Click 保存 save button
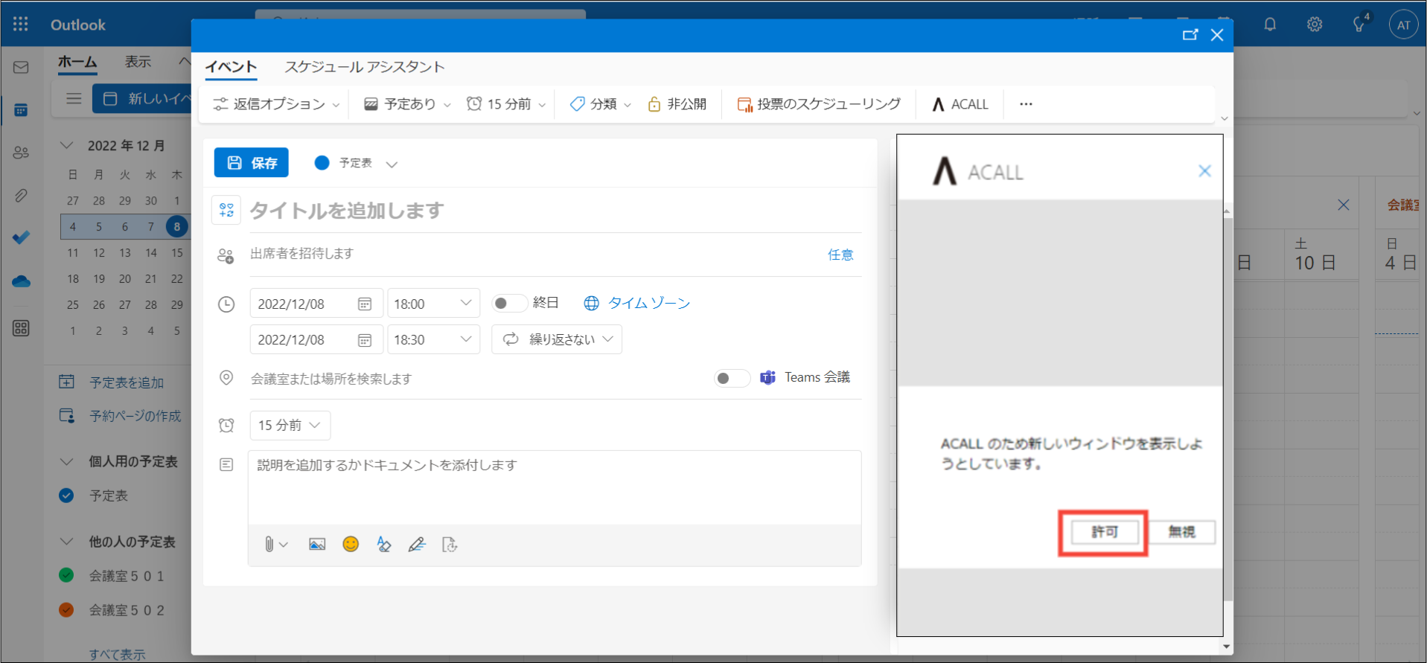Screen dimensions: 1427x663 click(x=252, y=163)
